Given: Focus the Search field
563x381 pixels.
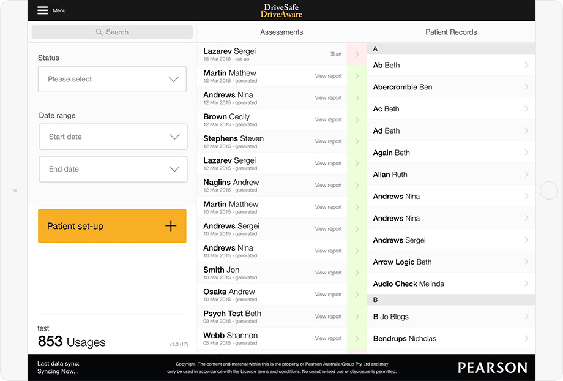Looking at the screenshot, I should (x=112, y=32).
